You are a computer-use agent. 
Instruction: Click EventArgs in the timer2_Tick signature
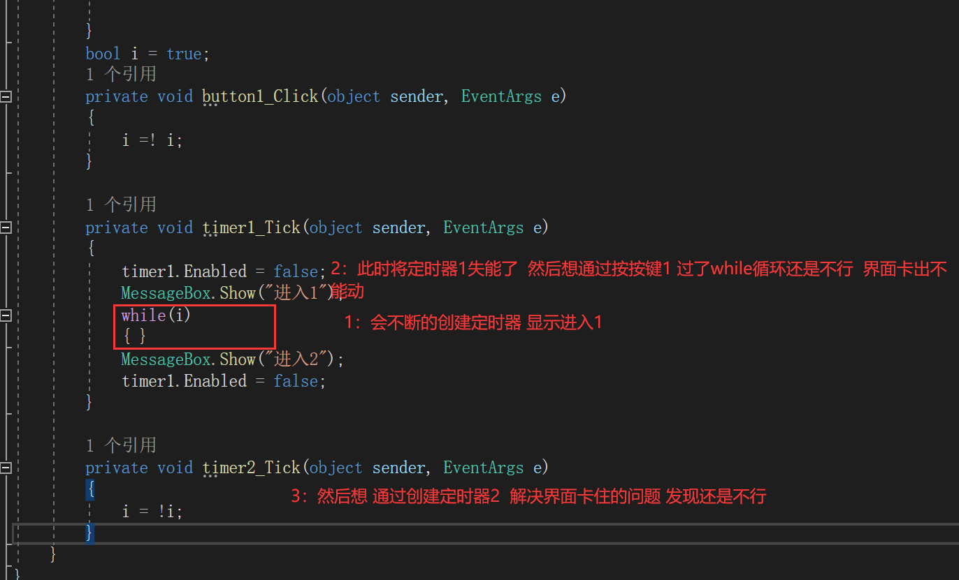[483, 468]
